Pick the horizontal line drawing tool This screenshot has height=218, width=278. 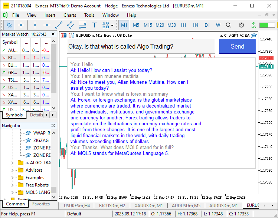[47, 25]
